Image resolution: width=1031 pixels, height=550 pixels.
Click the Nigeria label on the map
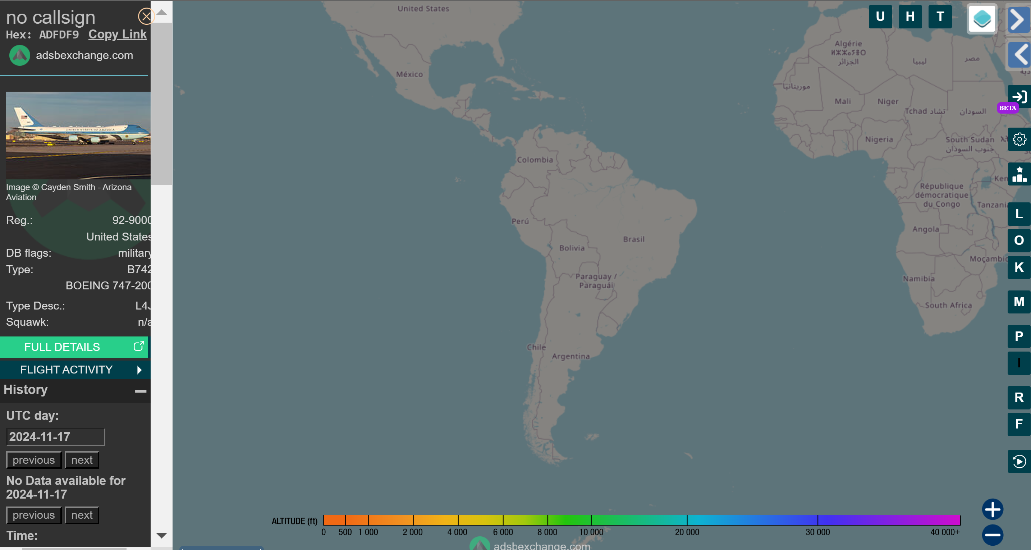coord(879,139)
